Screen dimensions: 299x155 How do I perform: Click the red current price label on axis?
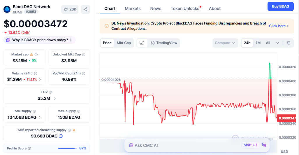tap(286, 118)
